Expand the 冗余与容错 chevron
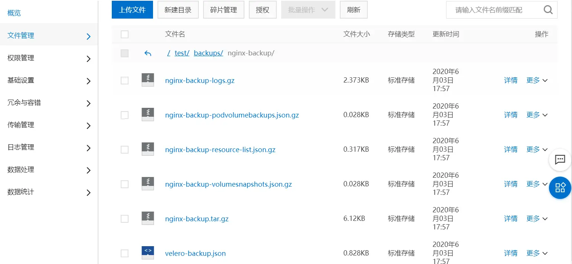This screenshot has width=572, height=264. [x=88, y=103]
